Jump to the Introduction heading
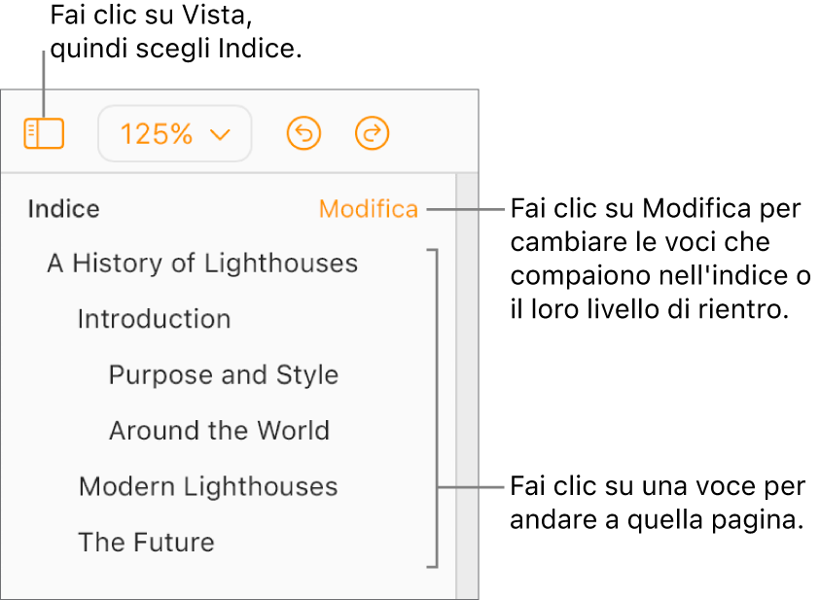Screen dimensions: 820x600 click(154, 319)
